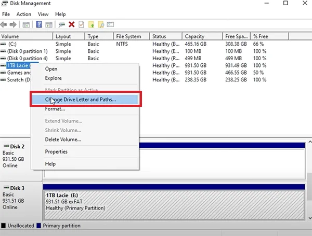
Task: Click the red X delete icon
Action: click(x=72, y=24)
